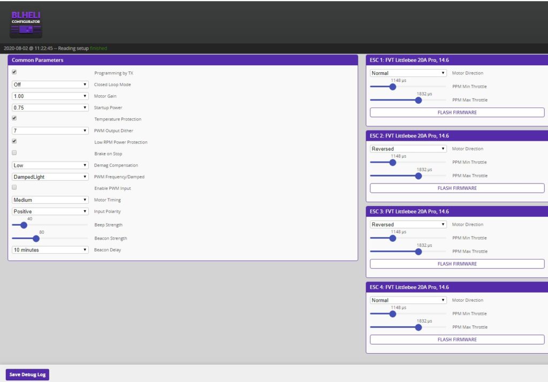This screenshot has height=382, width=548.
Task: Click ESC 3: FVT Littlebee header
Action: 457,211
